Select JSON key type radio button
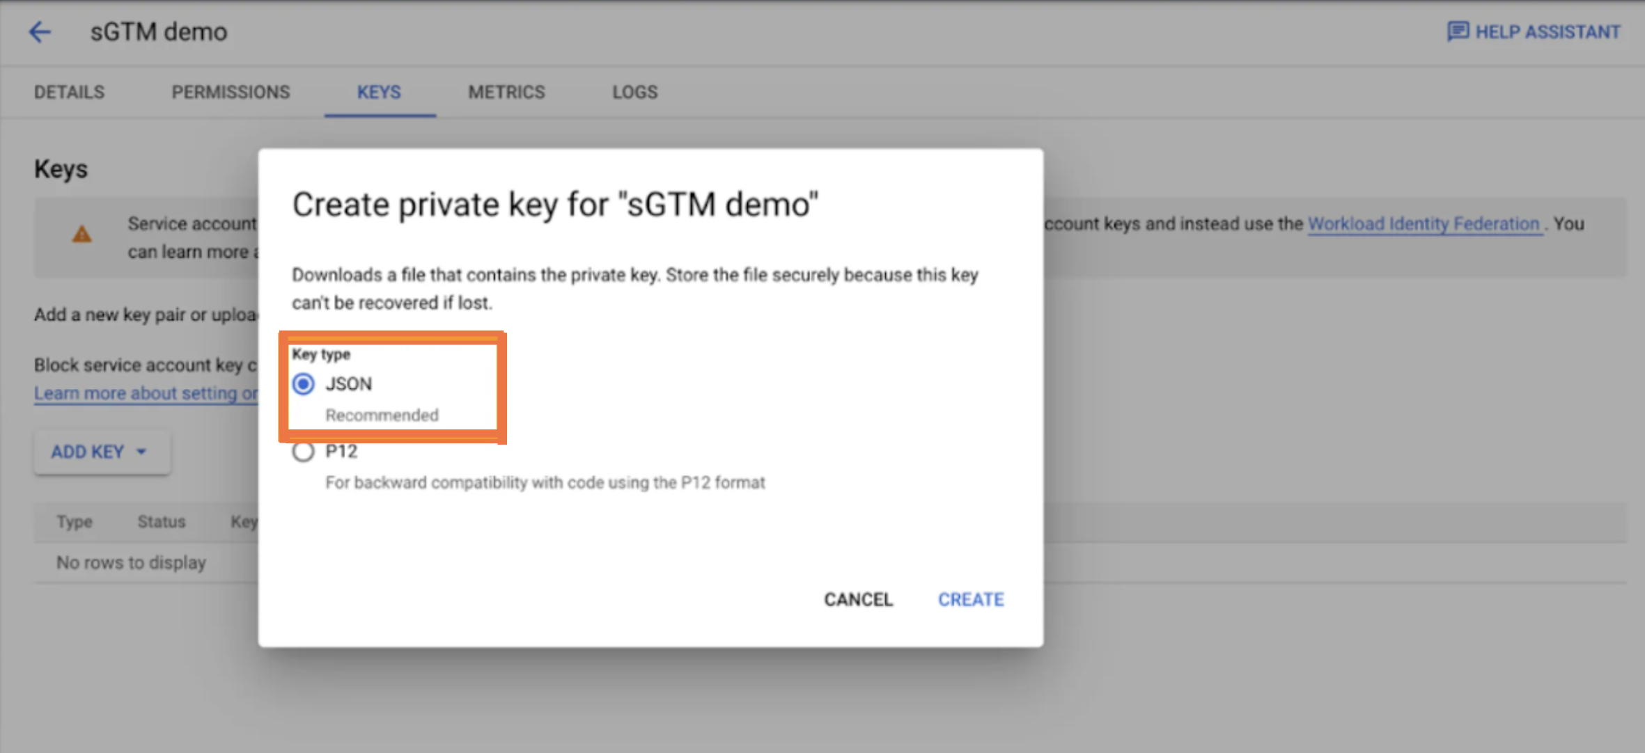This screenshot has width=1645, height=753. pyautogui.click(x=304, y=384)
